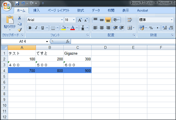
Task: Open the paste options dropdown arrow
Action: [10, 30]
